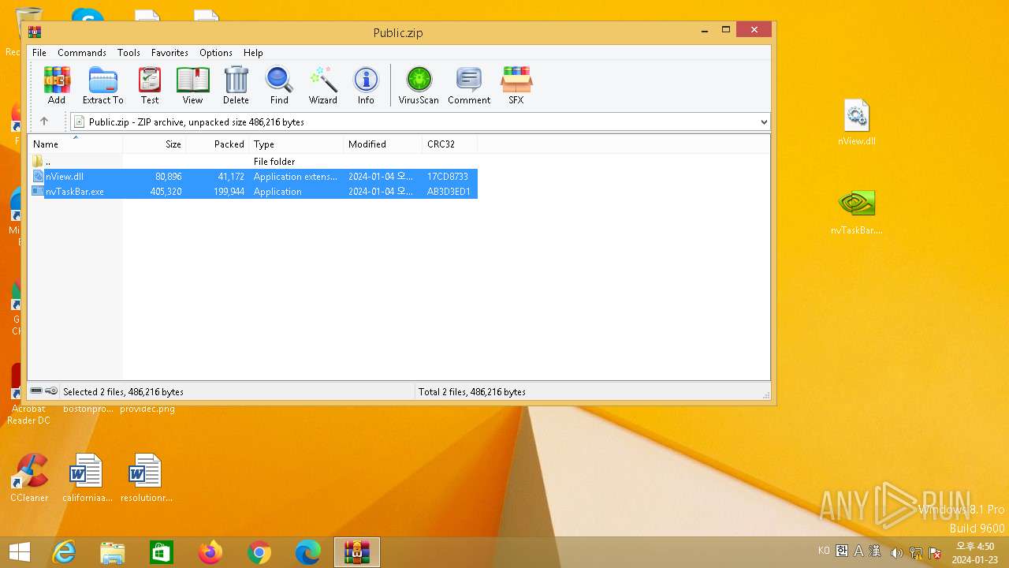Minimize the Public.zip window

pyautogui.click(x=704, y=31)
